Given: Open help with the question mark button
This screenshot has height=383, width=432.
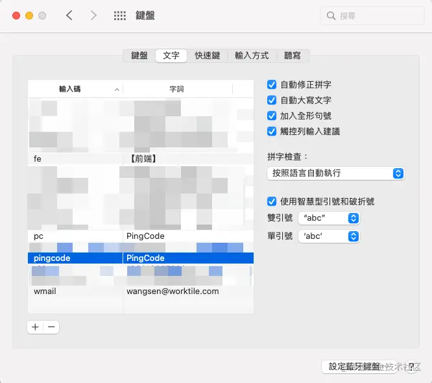Looking at the screenshot, I should coord(412,367).
